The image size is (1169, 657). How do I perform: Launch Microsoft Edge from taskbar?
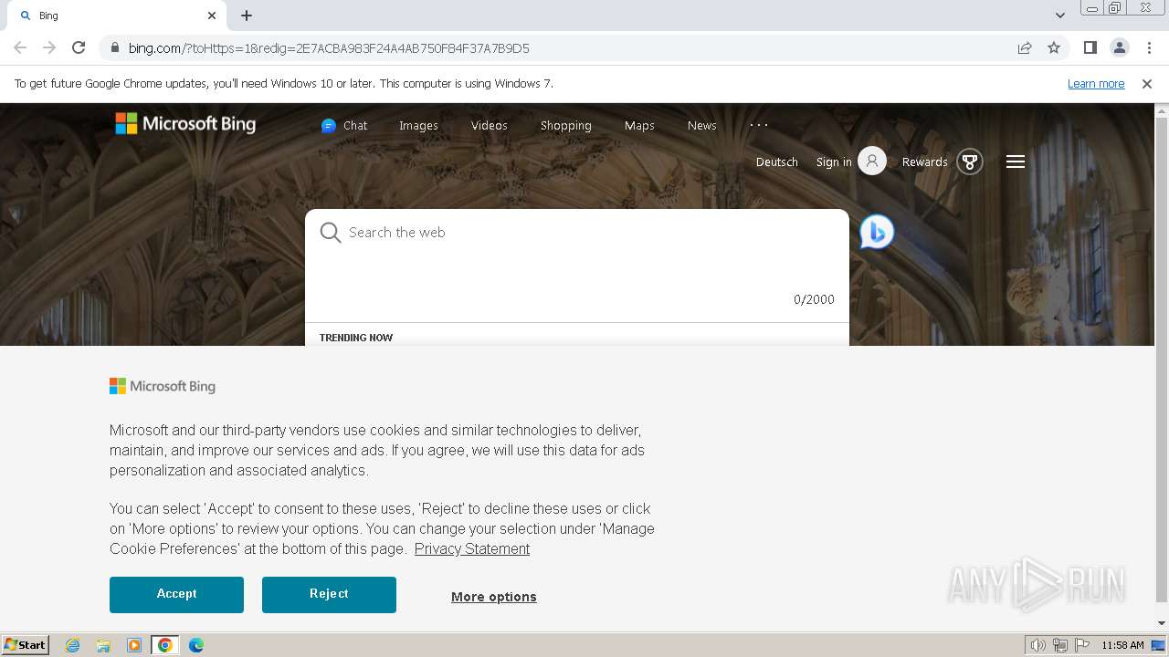[x=196, y=645]
